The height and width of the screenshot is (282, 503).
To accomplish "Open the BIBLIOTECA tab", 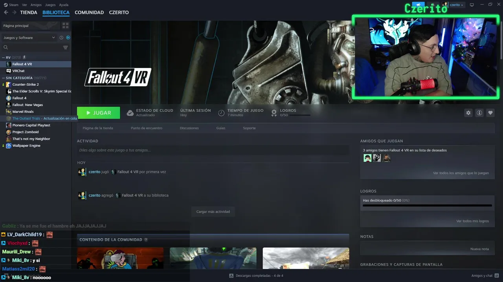I will [56, 13].
